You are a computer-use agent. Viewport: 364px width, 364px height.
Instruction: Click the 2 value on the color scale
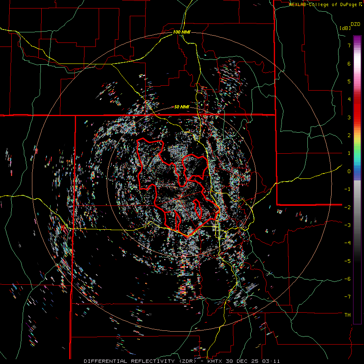(349, 135)
